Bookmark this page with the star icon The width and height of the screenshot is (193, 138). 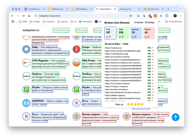coord(131,16)
